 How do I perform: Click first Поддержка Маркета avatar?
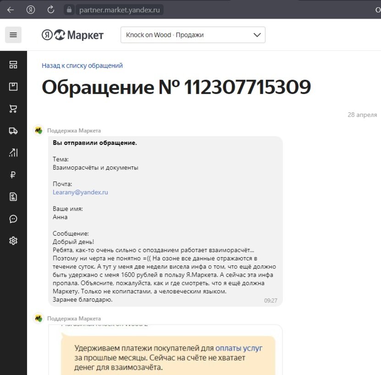coord(38,130)
